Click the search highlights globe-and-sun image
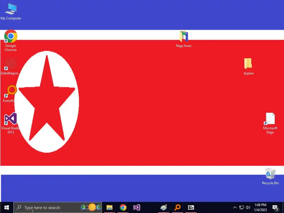The height and width of the screenshot is (213, 284). pos(91,207)
